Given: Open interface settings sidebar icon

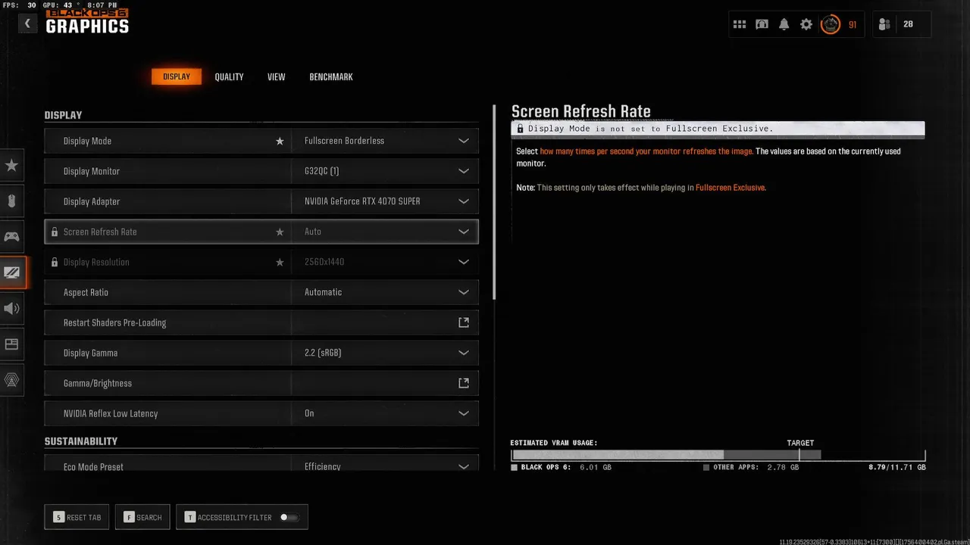Looking at the screenshot, I should [x=11, y=344].
